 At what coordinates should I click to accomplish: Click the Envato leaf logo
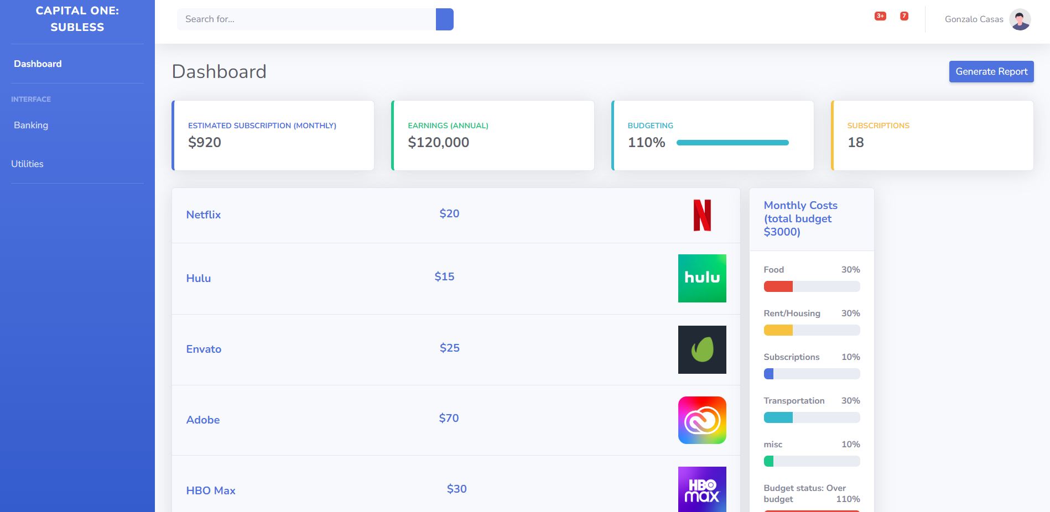(x=702, y=349)
